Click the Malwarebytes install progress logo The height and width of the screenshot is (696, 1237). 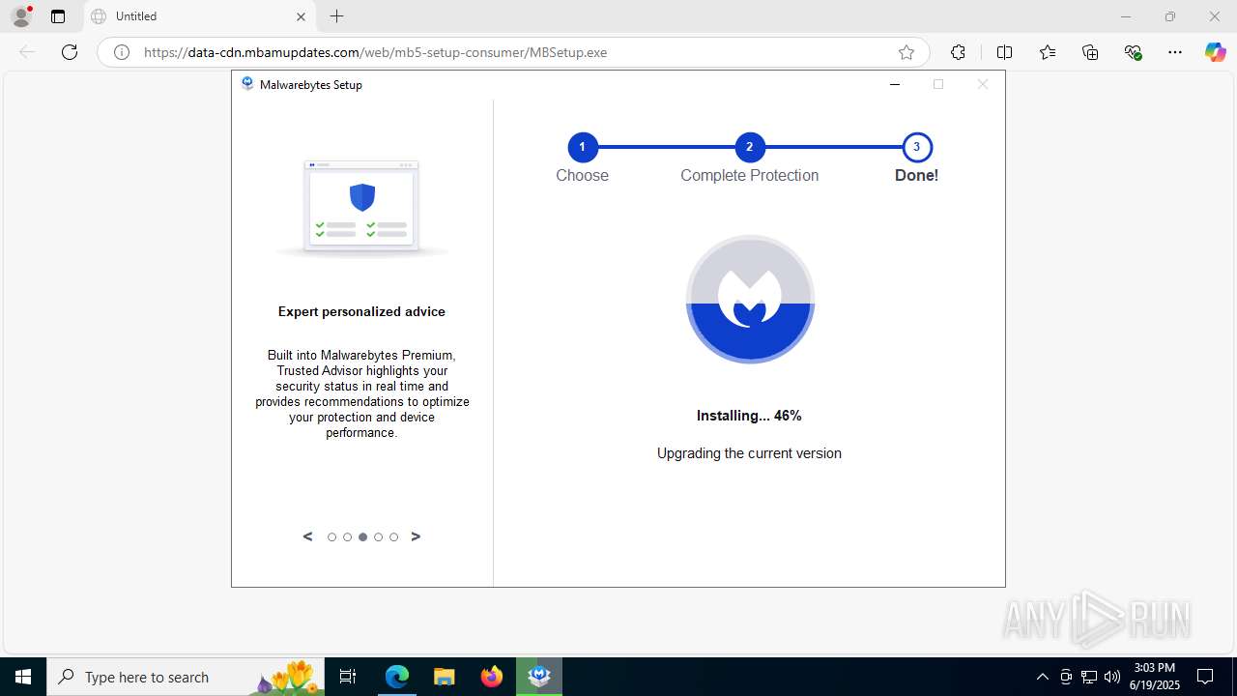tap(750, 300)
